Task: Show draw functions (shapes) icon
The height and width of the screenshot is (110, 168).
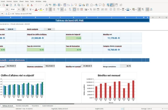Action: [121, 5]
